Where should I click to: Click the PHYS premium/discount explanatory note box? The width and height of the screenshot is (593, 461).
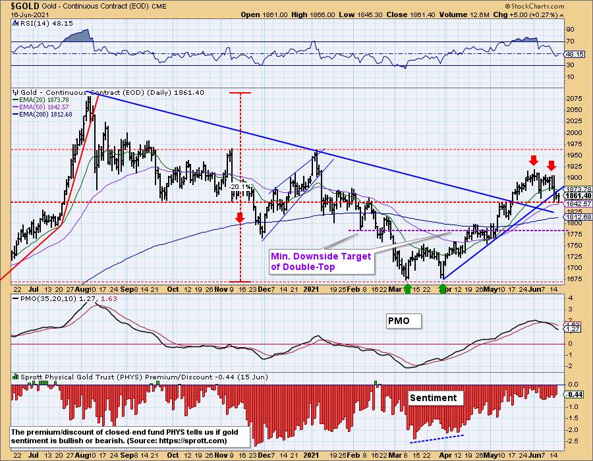coord(130,437)
